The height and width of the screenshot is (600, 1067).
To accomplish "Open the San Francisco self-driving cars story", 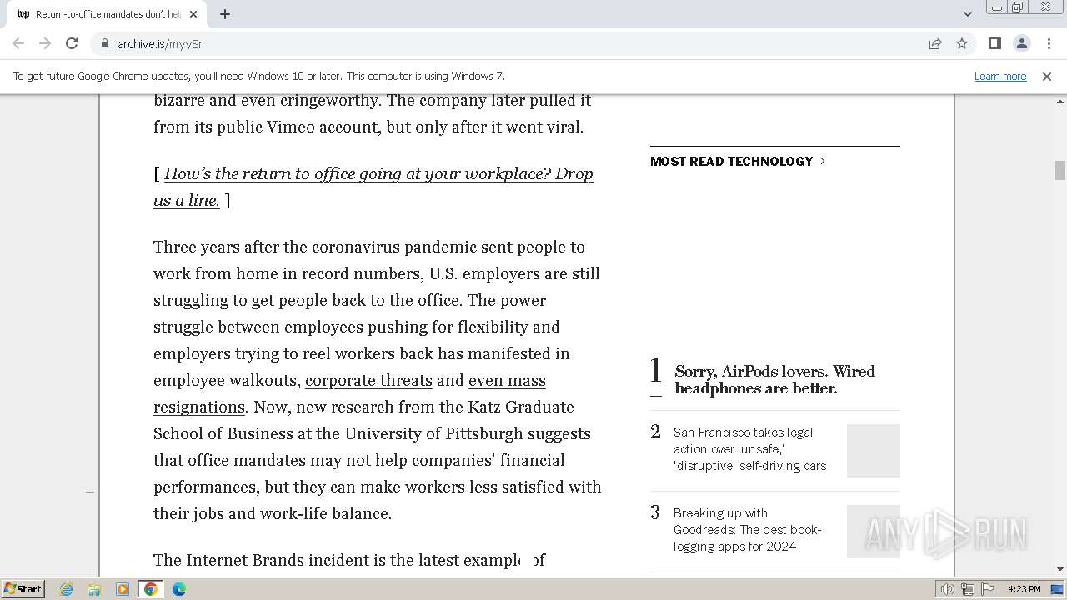I will [749, 448].
